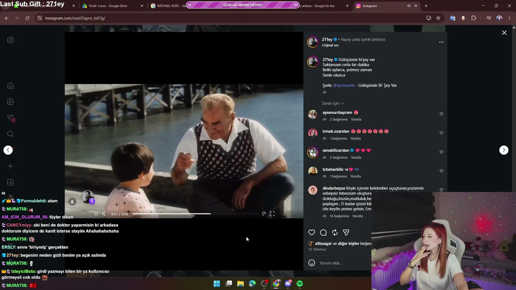Focus the address bar URL
Viewport: 516px width, 290px height.
230,18
